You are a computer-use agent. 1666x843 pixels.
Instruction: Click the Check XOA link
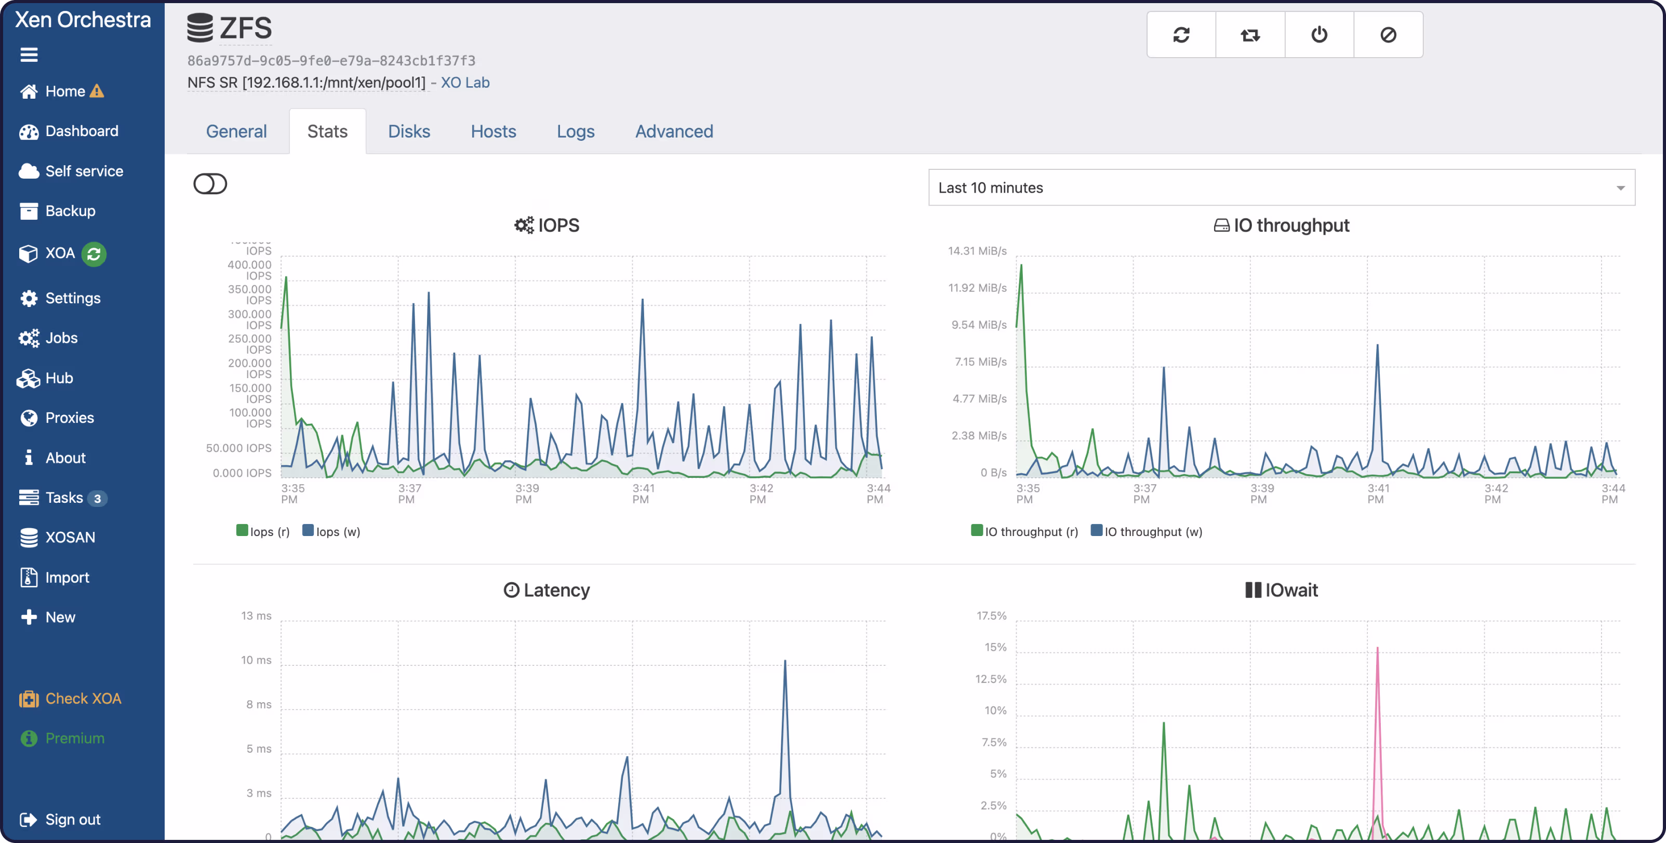click(x=83, y=698)
